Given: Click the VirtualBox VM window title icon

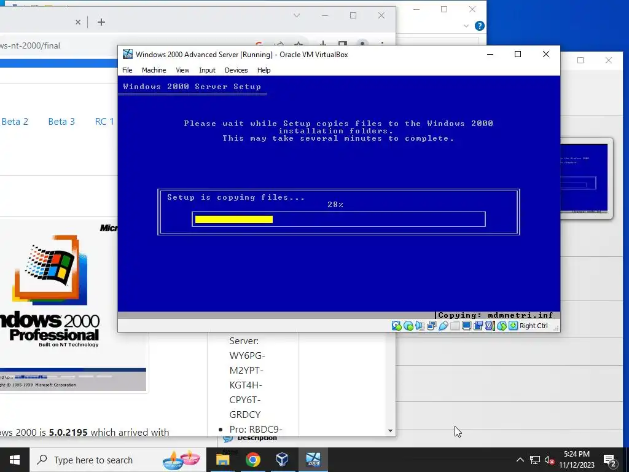Looking at the screenshot, I should click(x=128, y=54).
